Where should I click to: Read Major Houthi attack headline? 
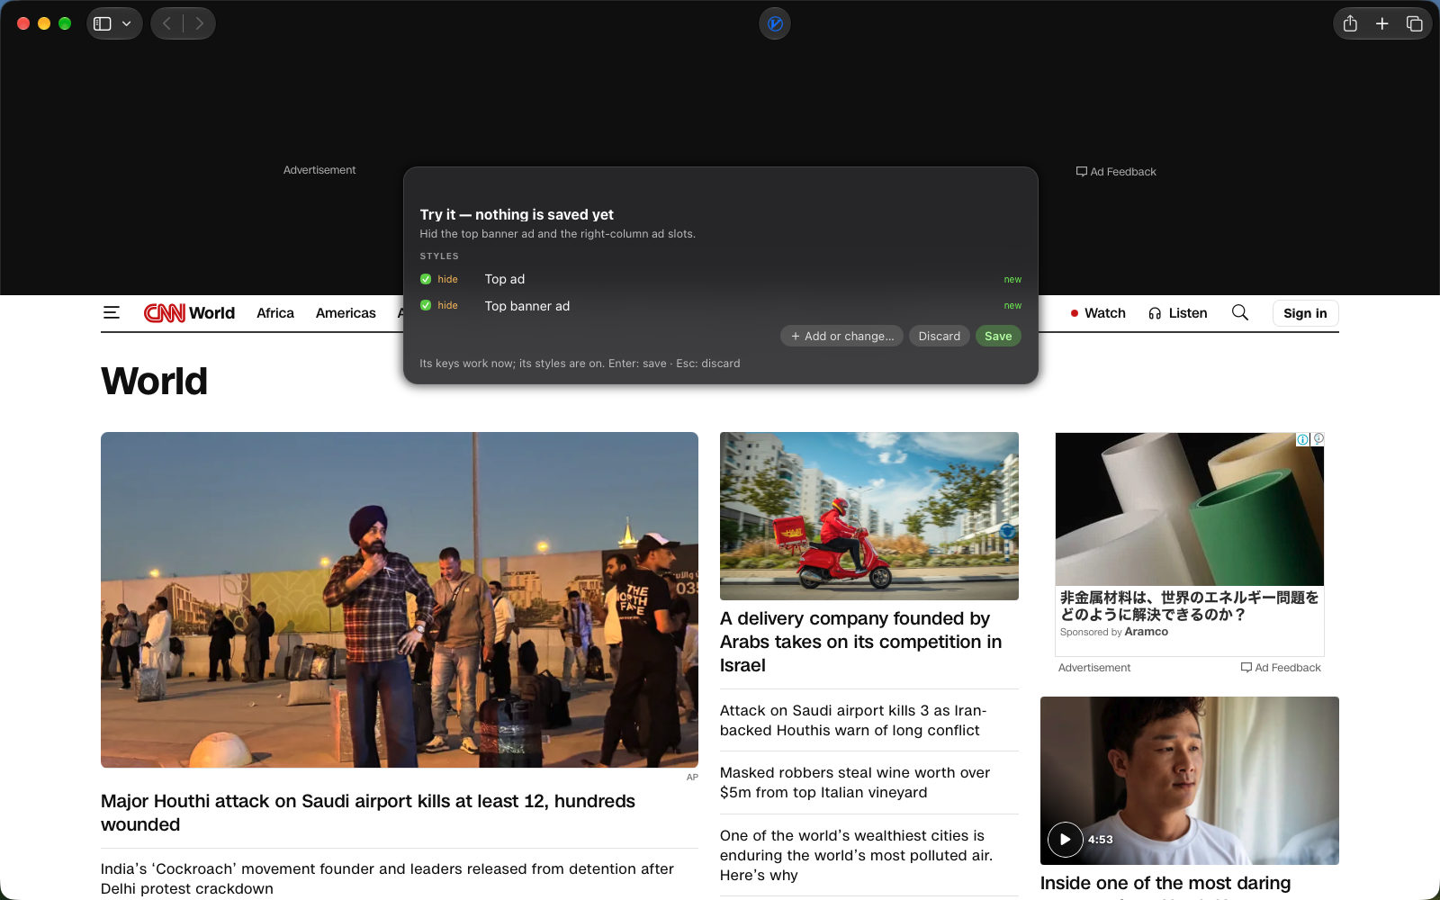[368, 813]
